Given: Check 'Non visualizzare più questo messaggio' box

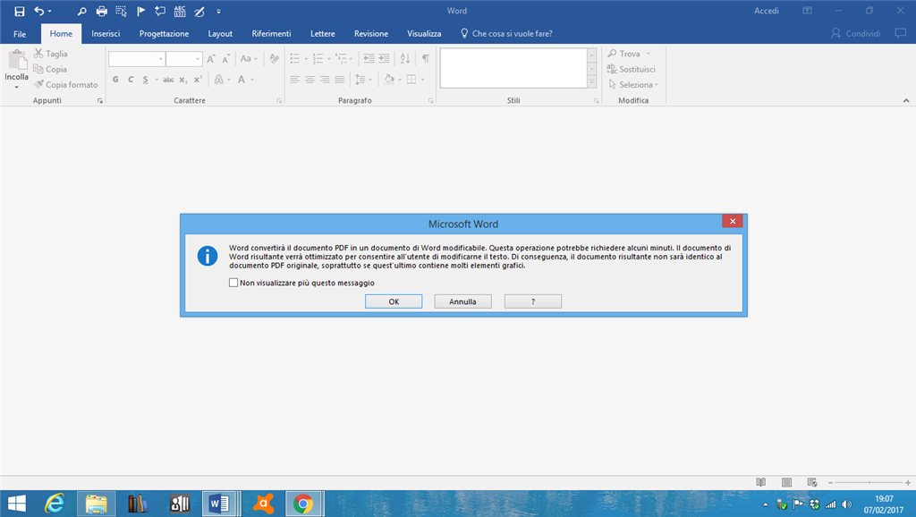Looking at the screenshot, I should tap(233, 283).
